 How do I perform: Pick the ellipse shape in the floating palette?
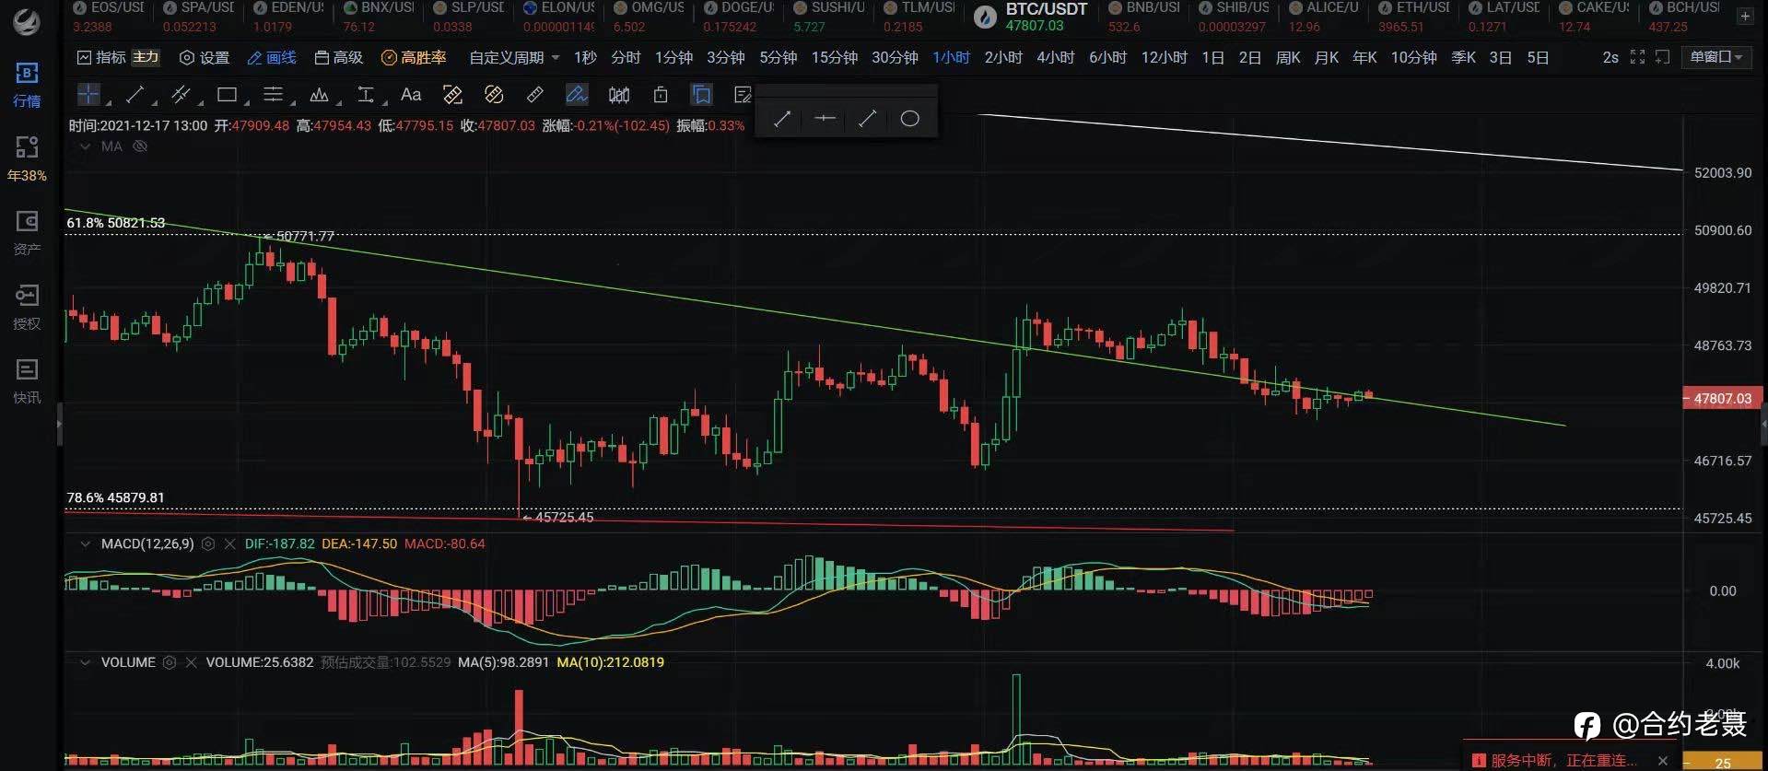[x=909, y=118]
